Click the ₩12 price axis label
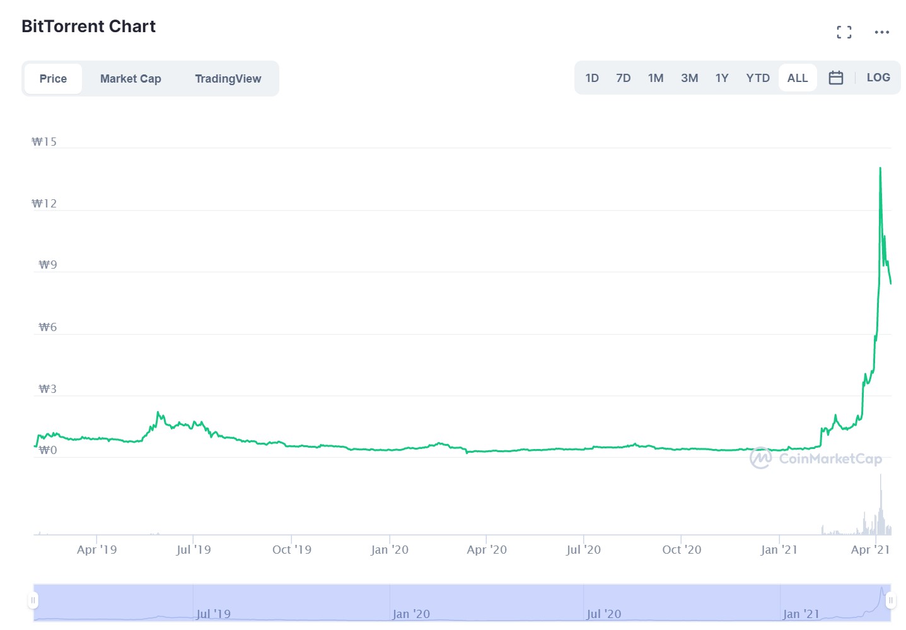The width and height of the screenshot is (906, 630). click(x=44, y=204)
